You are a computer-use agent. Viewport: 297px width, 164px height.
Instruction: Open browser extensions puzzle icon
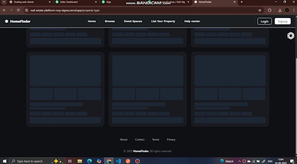269,10
